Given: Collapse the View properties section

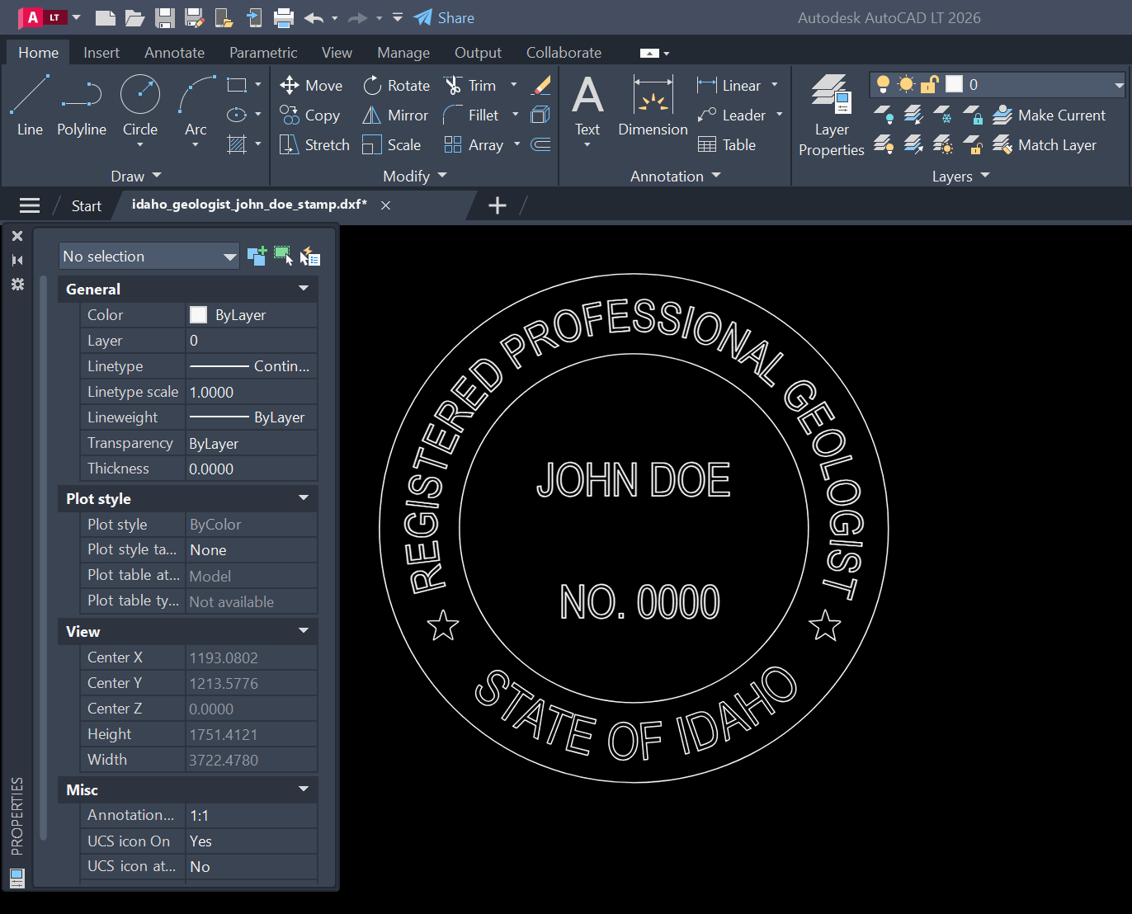Looking at the screenshot, I should coord(304,631).
